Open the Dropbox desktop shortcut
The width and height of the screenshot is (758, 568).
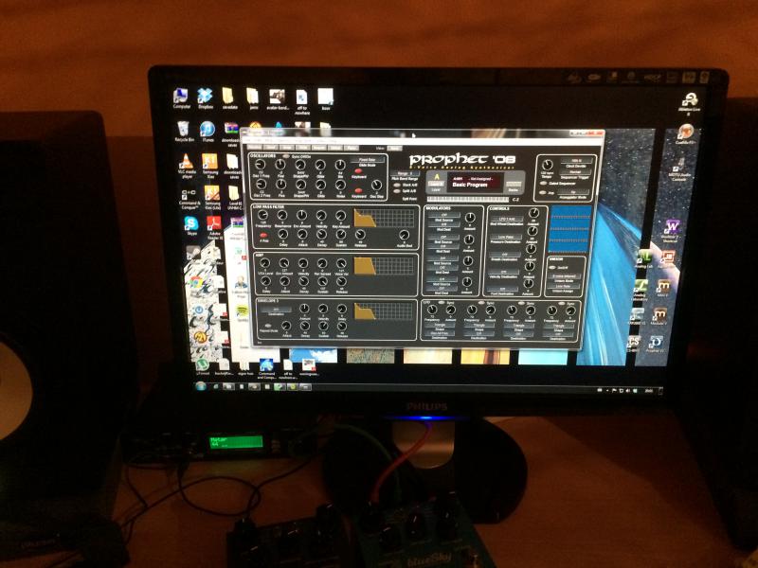click(206, 98)
